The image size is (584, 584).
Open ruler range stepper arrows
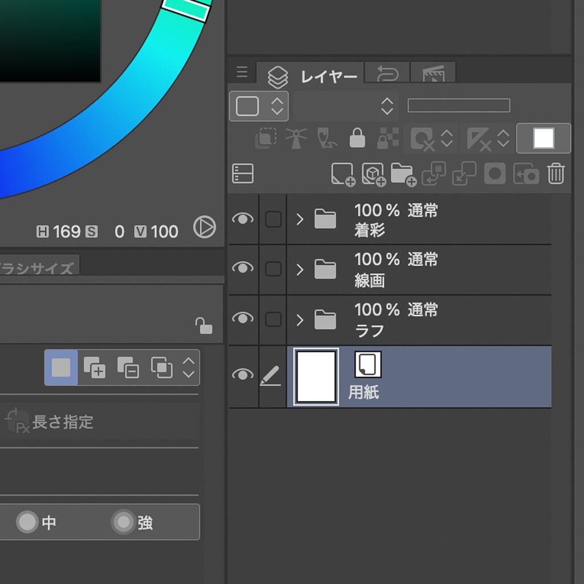[x=504, y=139]
